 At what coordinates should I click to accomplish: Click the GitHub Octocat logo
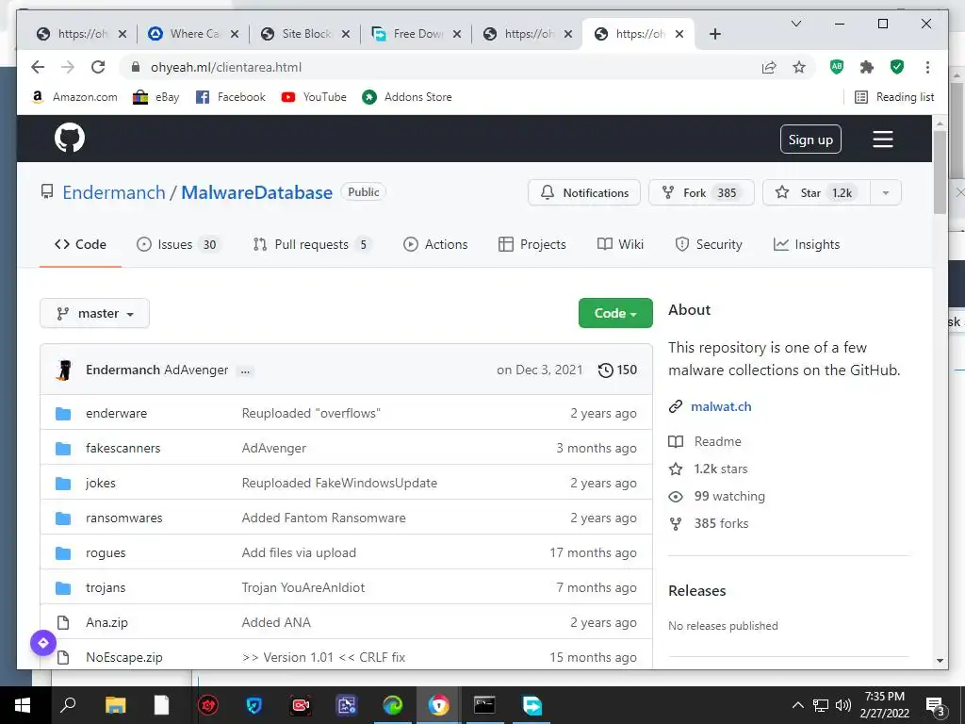click(x=70, y=138)
